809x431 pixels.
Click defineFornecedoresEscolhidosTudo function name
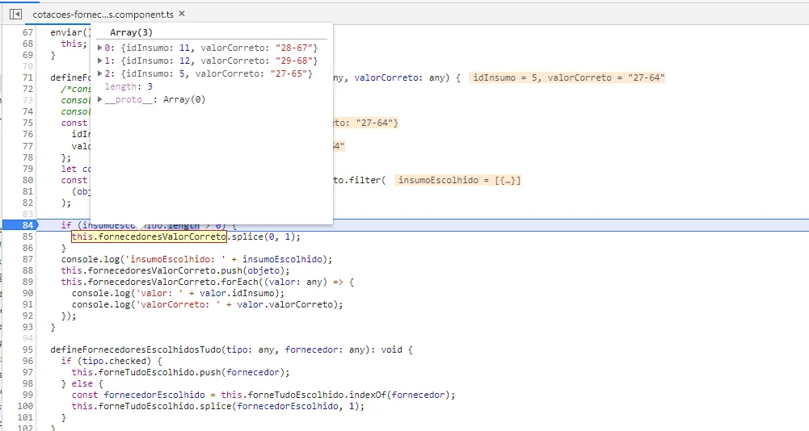[x=136, y=349]
